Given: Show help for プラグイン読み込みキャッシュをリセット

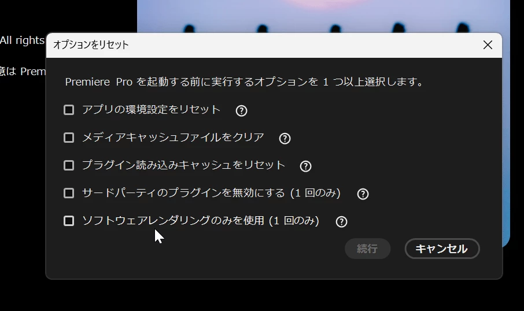Looking at the screenshot, I should coord(305,166).
